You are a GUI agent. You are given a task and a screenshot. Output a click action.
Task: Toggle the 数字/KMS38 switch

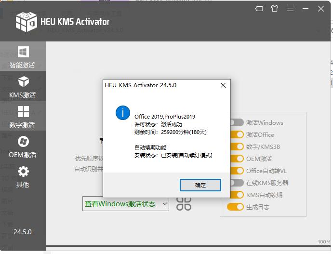(x=236, y=147)
